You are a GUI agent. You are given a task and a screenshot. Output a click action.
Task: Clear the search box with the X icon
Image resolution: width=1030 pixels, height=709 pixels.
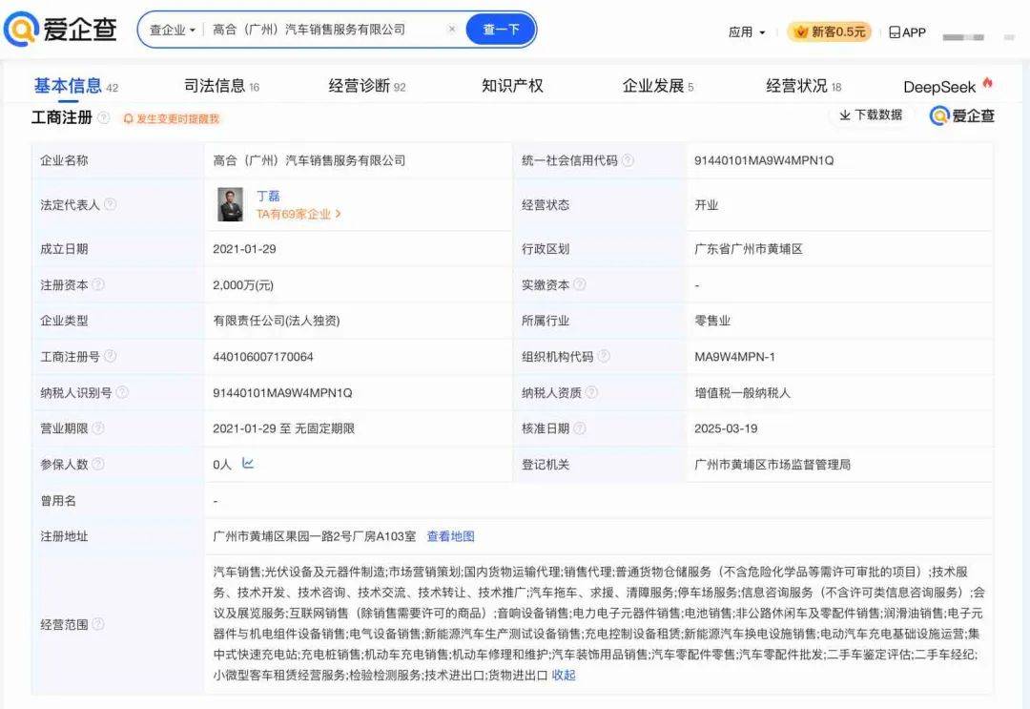452,29
